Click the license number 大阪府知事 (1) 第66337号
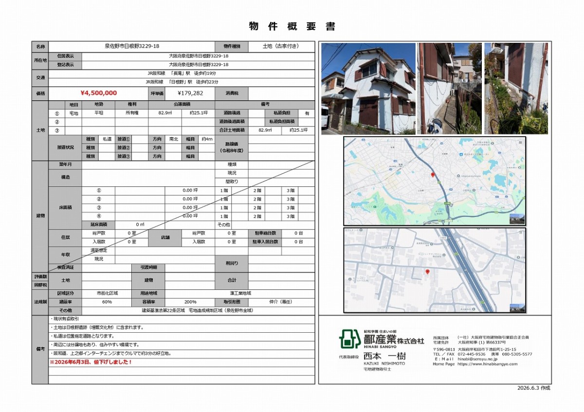584x412 pixels. (481, 342)
